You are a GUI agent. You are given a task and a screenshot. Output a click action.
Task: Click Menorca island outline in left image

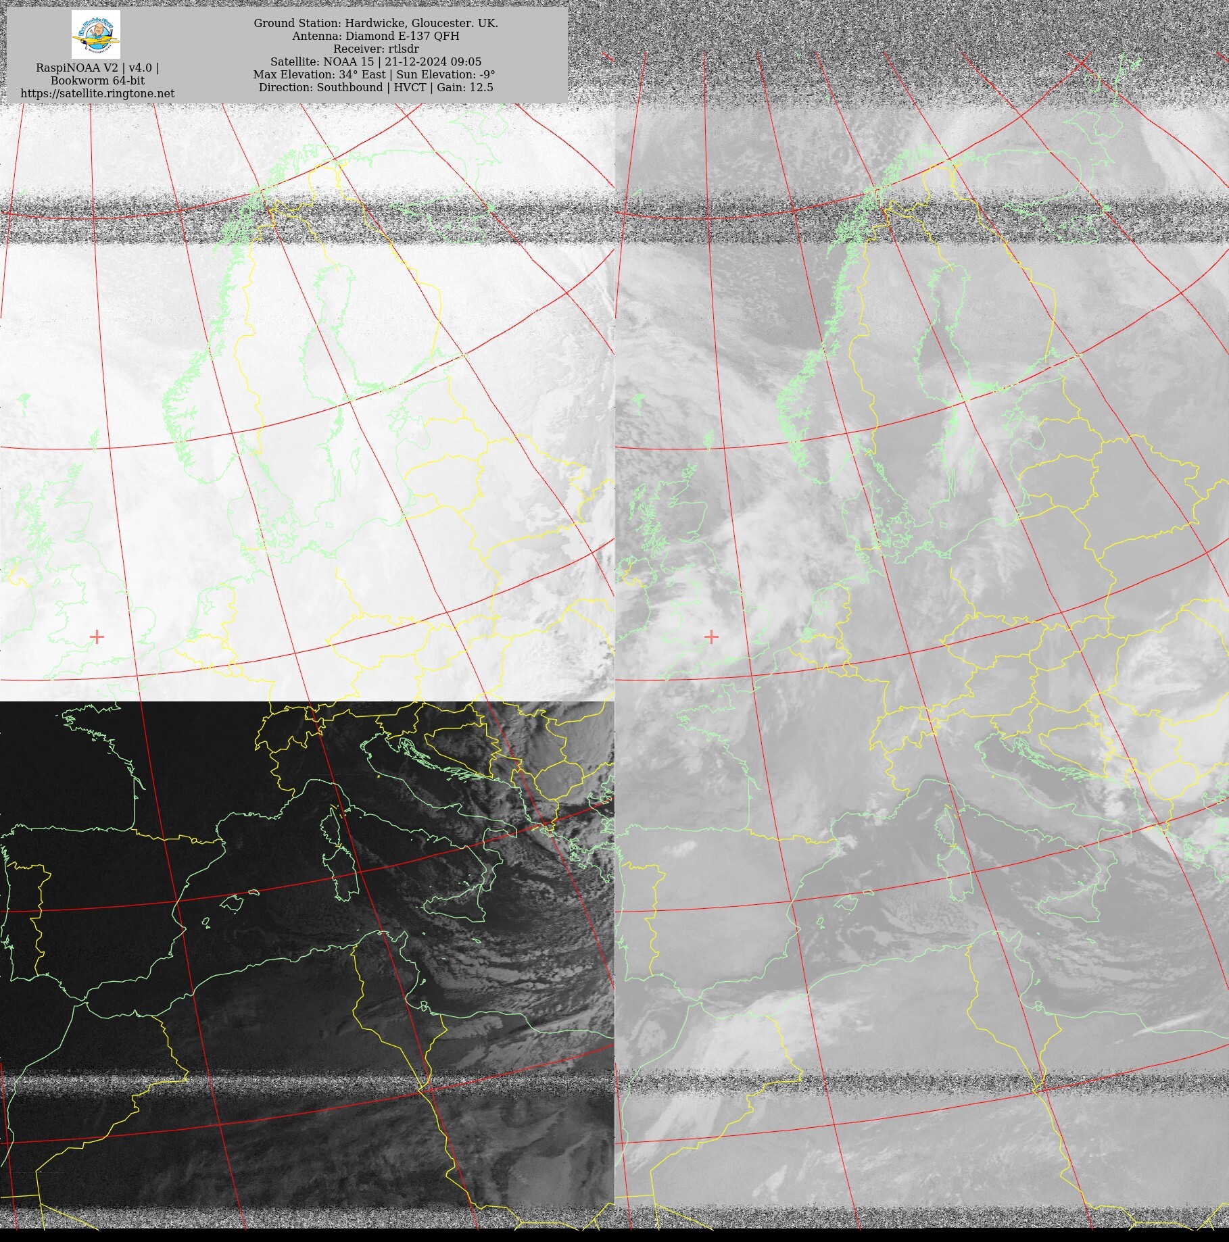(x=254, y=893)
